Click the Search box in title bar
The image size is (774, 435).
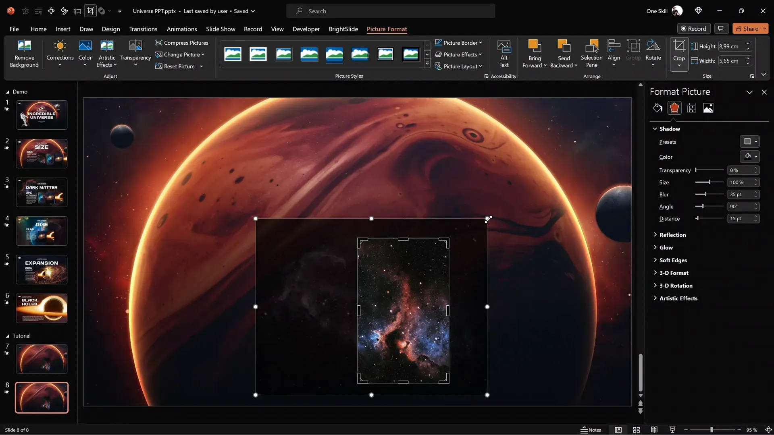tap(390, 11)
